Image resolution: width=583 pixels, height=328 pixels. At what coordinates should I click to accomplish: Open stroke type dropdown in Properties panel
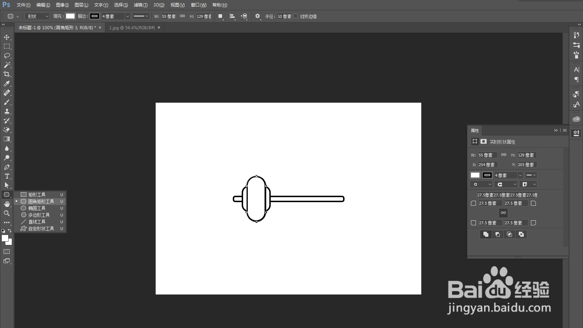coord(531,175)
